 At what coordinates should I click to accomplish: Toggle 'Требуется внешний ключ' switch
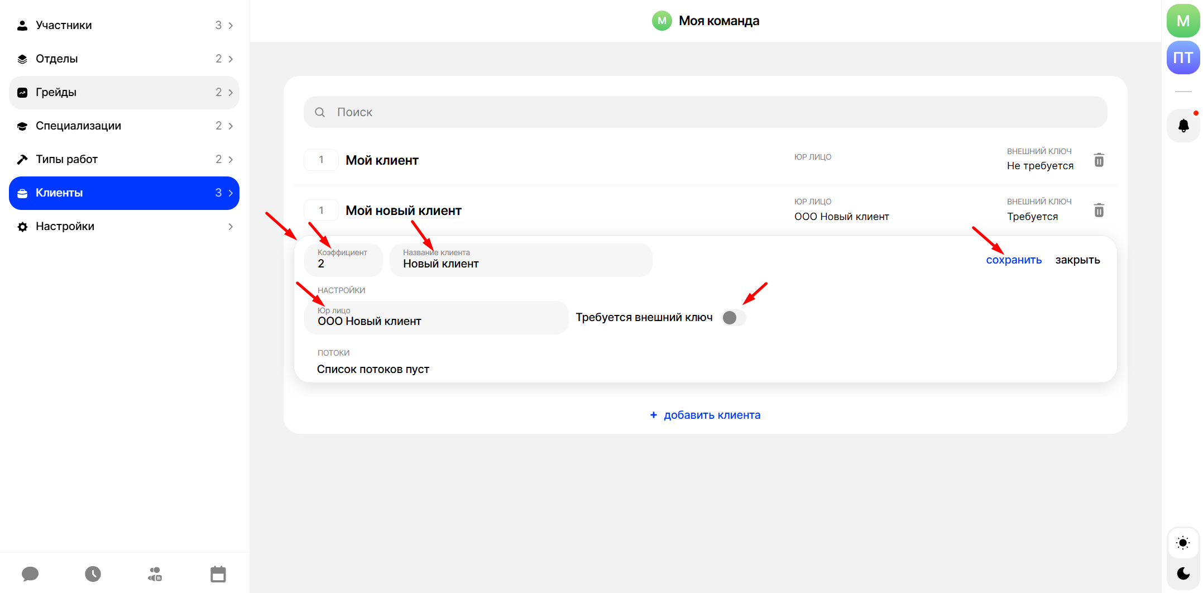point(734,318)
